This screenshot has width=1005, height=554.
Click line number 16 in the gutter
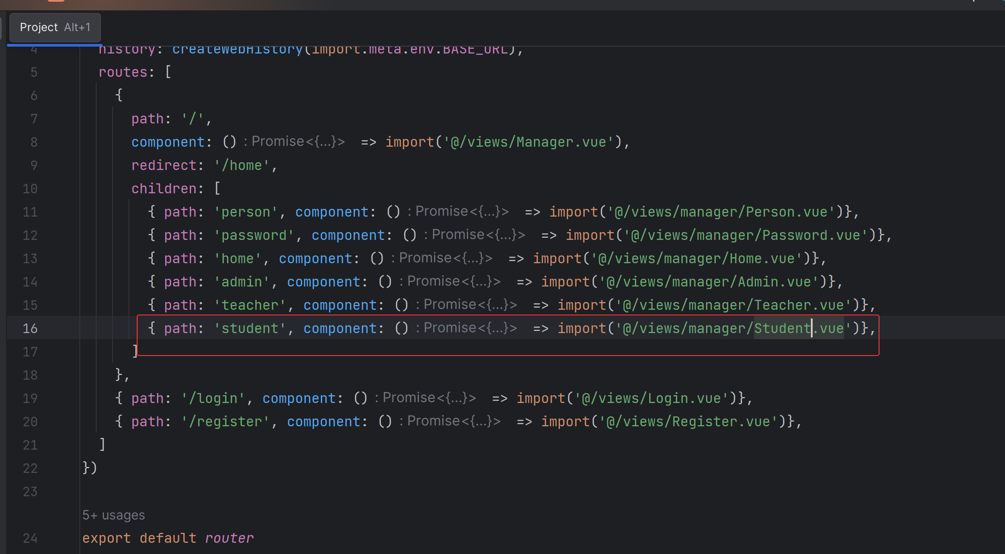tap(30, 328)
